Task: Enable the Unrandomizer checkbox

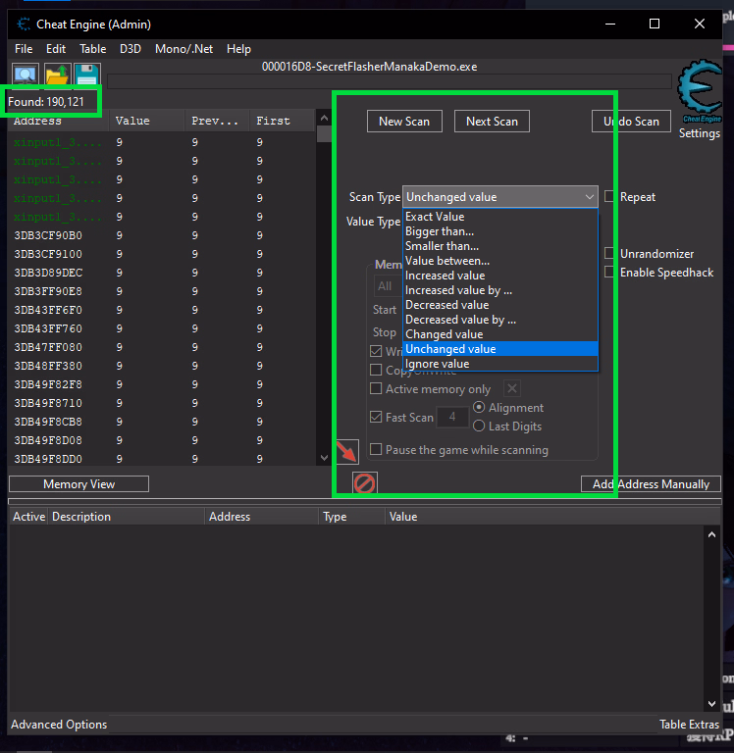Action: [609, 253]
